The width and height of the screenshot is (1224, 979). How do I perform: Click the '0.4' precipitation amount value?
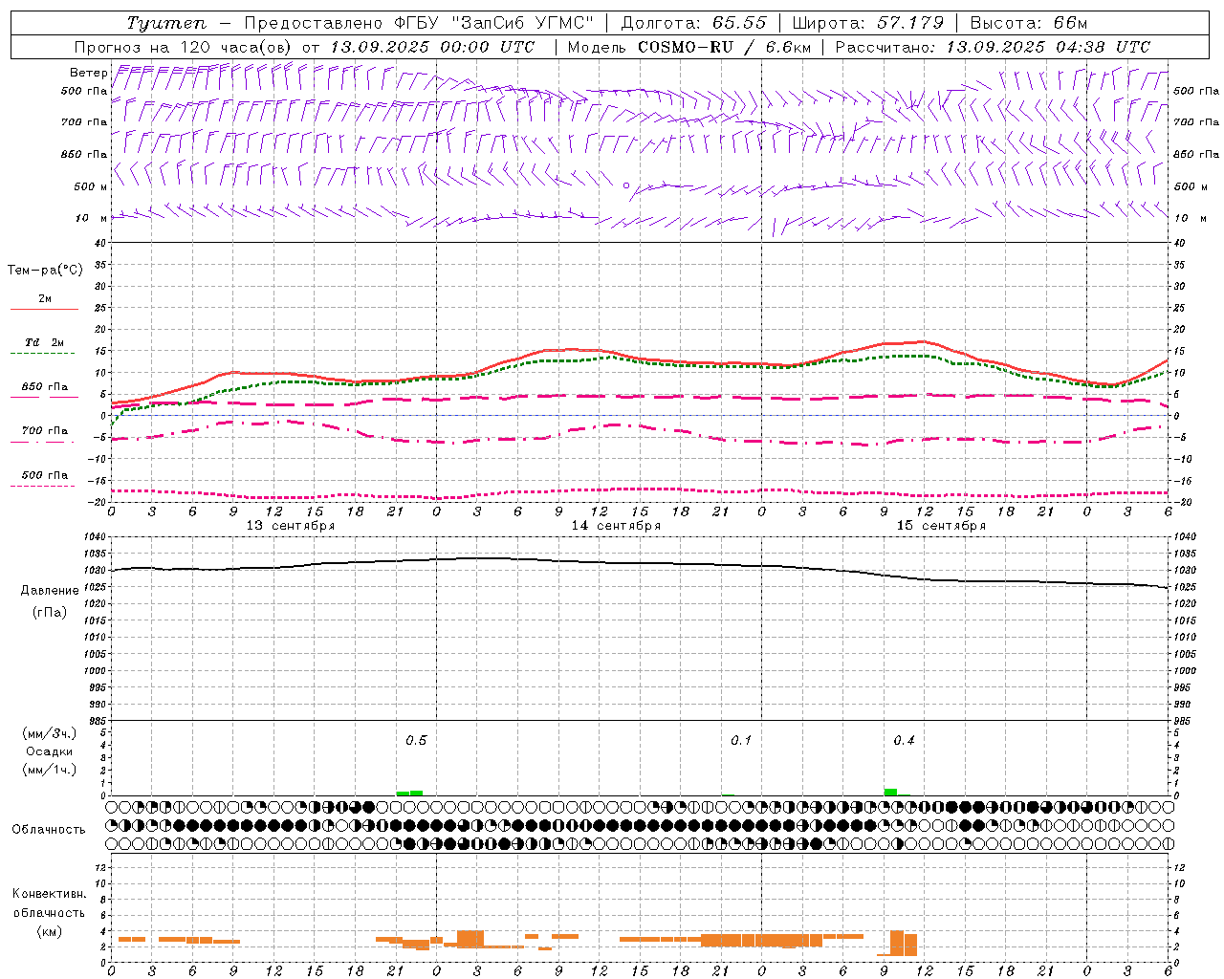[x=904, y=741]
